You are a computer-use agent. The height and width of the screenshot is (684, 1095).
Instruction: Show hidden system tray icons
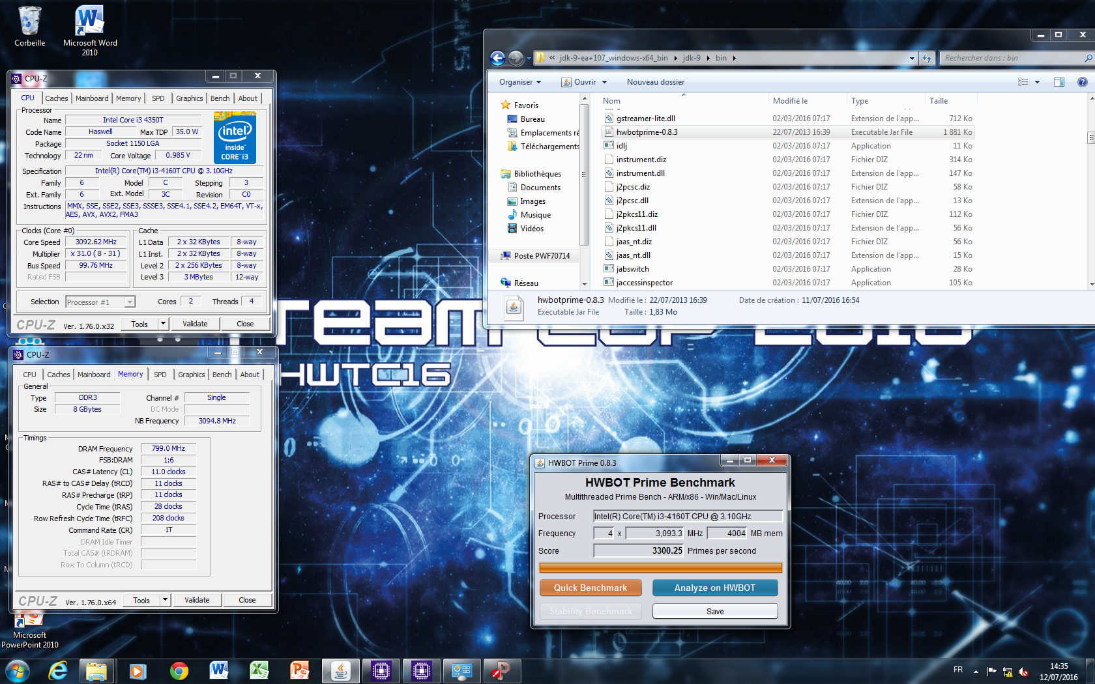coord(976,671)
